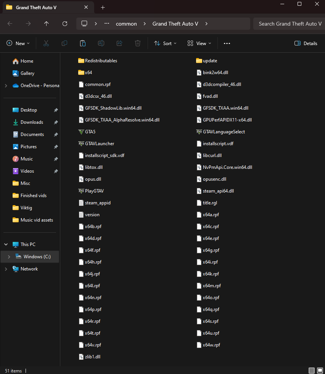Click the Delete trash icon
Viewport: 325px width, 374px height.
[138, 43]
